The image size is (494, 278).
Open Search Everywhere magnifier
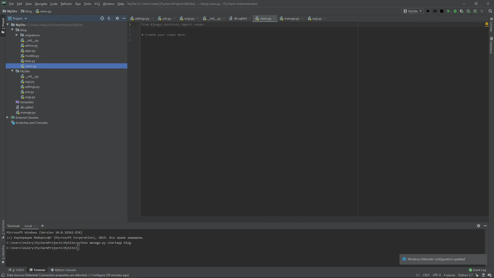click(x=490, y=11)
